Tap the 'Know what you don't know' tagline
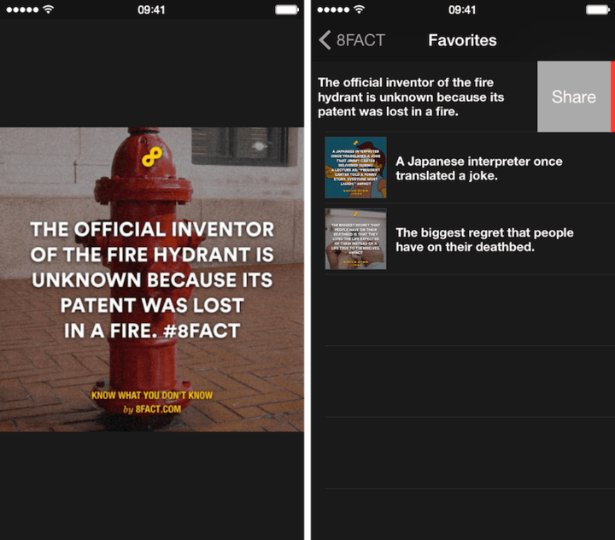Image resolution: width=615 pixels, height=540 pixels. 152,396
